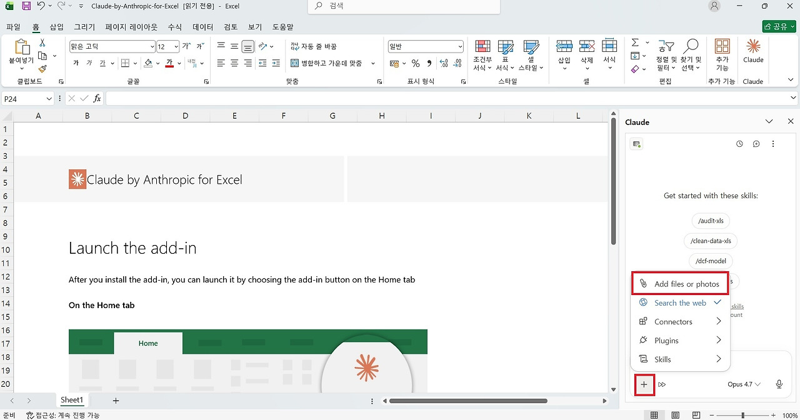Image resolution: width=800 pixels, height=420 pixels.
Task: Select Add files or photos menu item
Action: 680,284
